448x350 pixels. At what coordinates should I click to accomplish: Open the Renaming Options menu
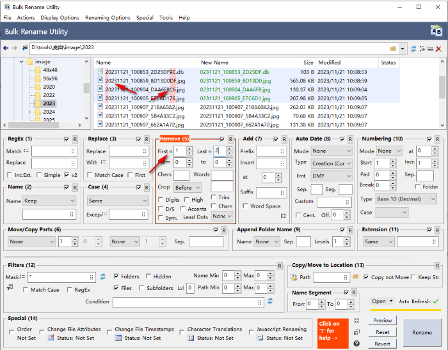point(108,18)
